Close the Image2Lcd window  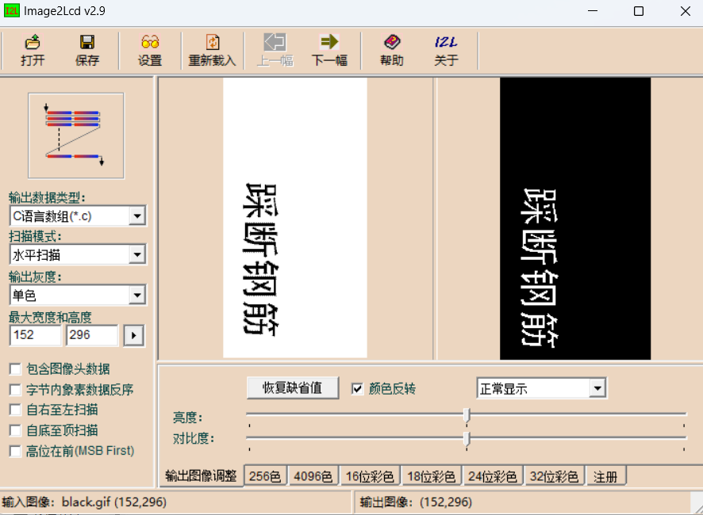[x=685, y=11]
